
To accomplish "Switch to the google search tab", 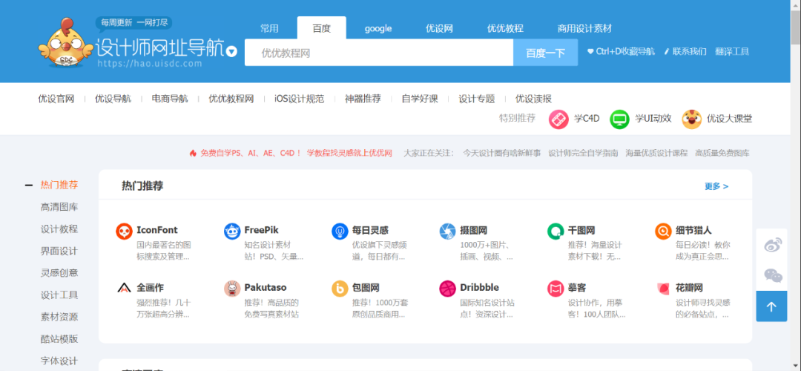I will (x=378, y=29).
